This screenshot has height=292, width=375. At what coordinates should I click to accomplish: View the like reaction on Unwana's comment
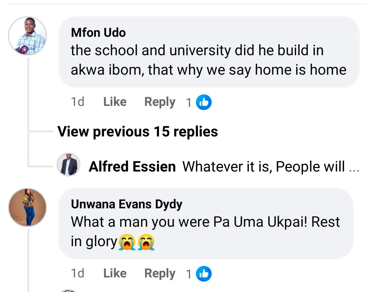click(204, 274)
